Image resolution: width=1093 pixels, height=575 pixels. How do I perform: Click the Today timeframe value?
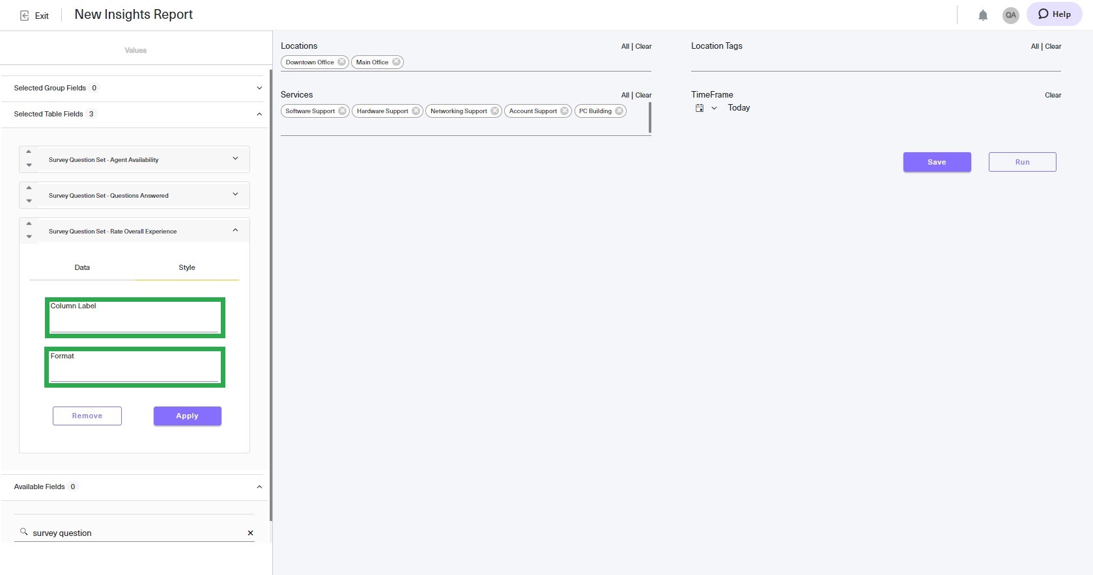coord(739,108)
